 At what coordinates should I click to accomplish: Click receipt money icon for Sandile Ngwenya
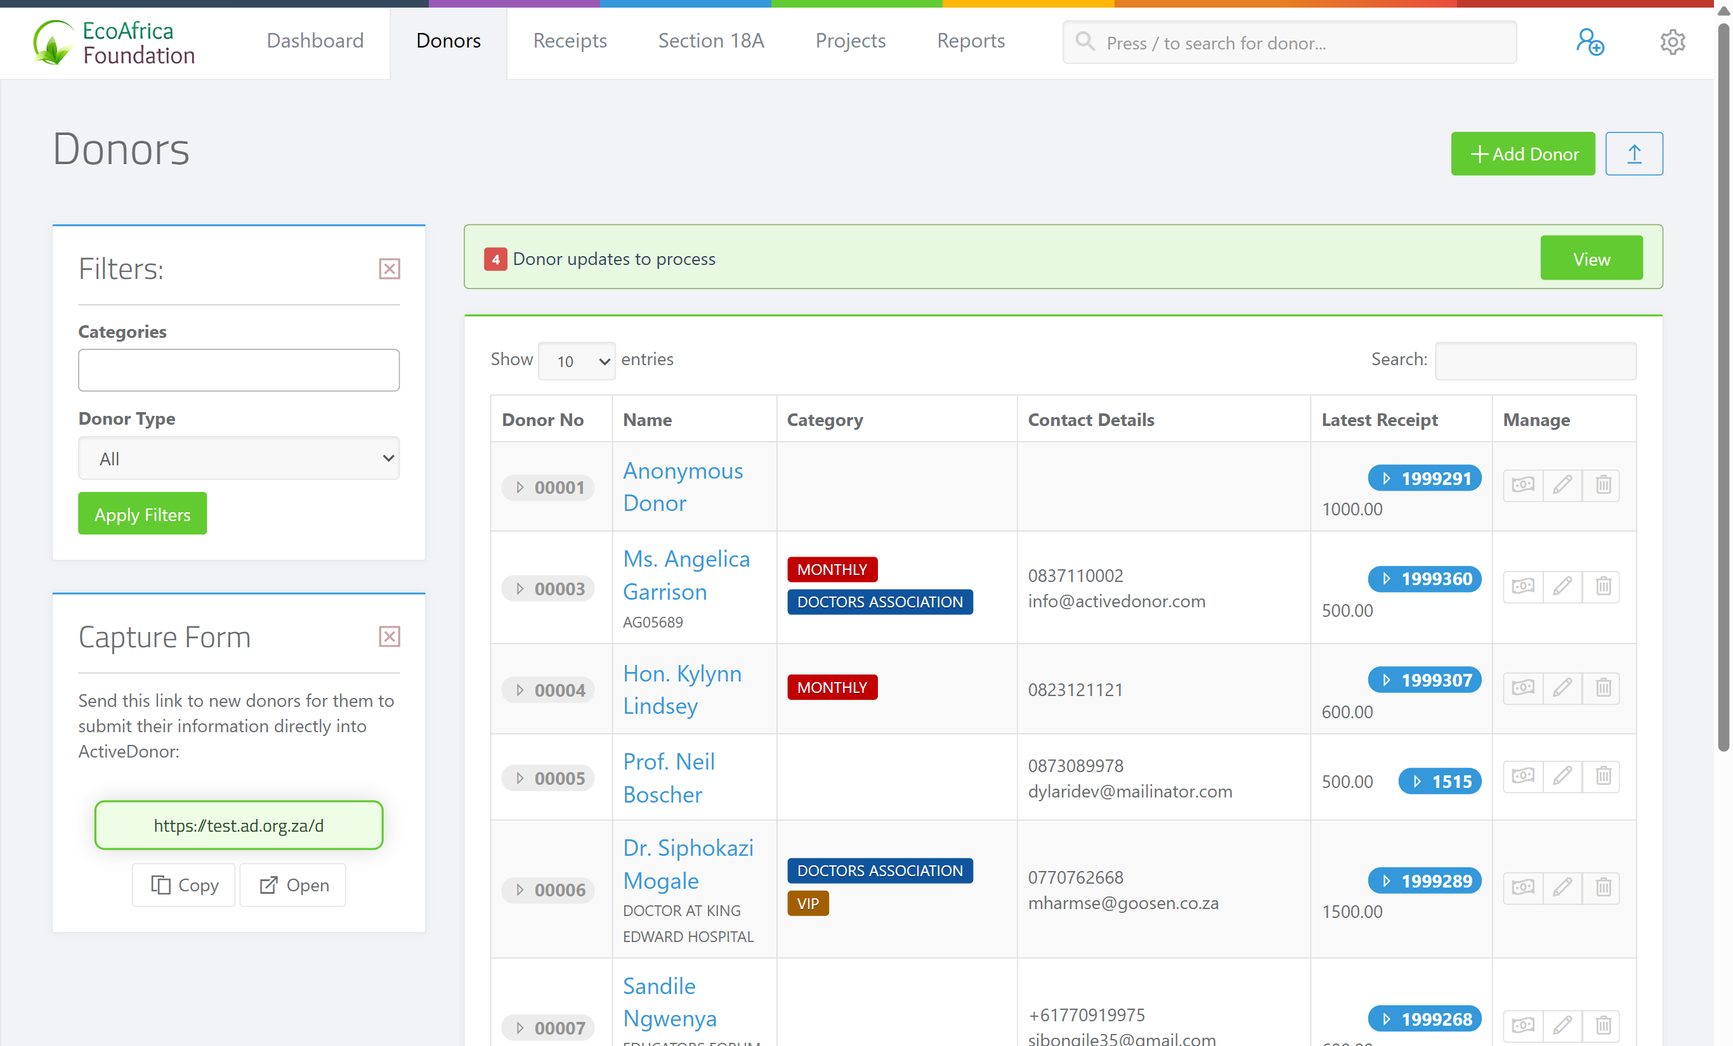[1522, 1026]
